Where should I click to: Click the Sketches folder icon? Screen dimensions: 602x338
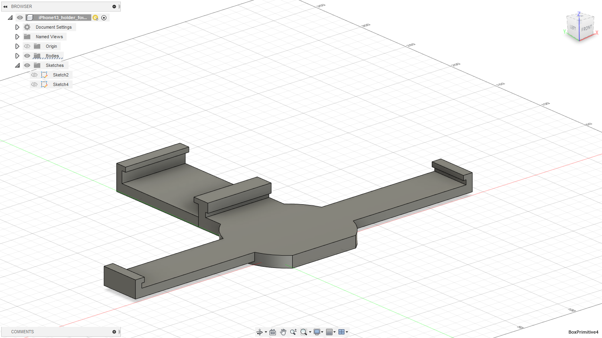tap(37, 65)
